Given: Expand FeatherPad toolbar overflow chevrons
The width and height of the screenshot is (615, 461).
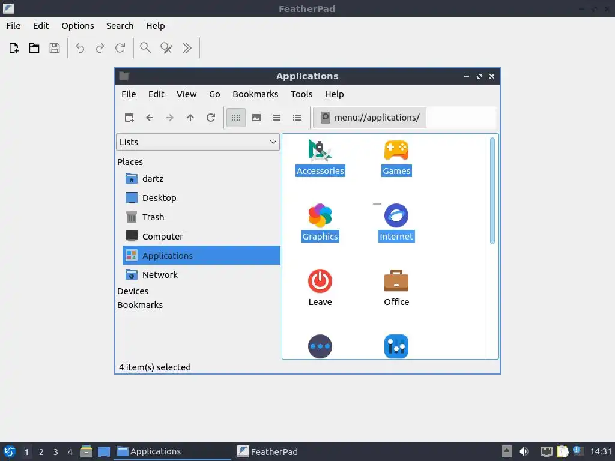Looking at the screenshot, I should click(x=187, y=48).
